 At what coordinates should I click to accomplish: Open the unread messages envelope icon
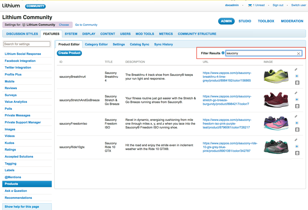coord(250,5)
